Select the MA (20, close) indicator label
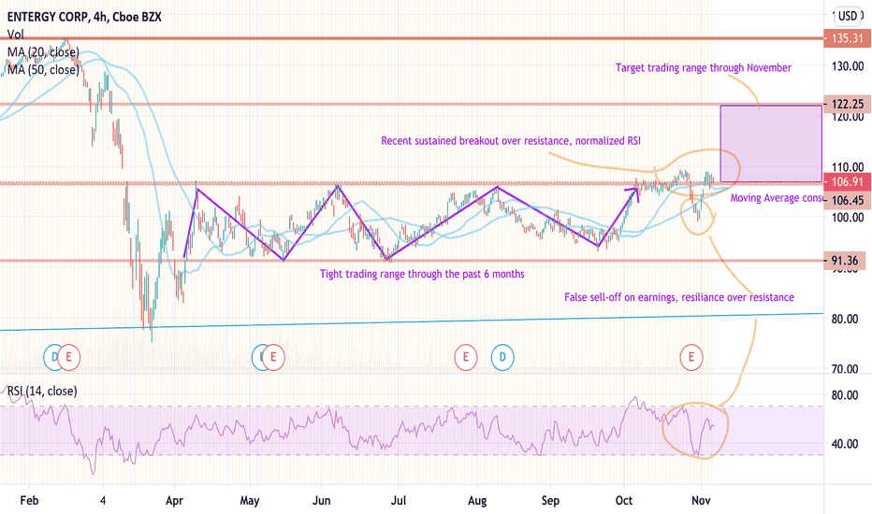This screenshot has height=514, width=872. tap(43, 52)
